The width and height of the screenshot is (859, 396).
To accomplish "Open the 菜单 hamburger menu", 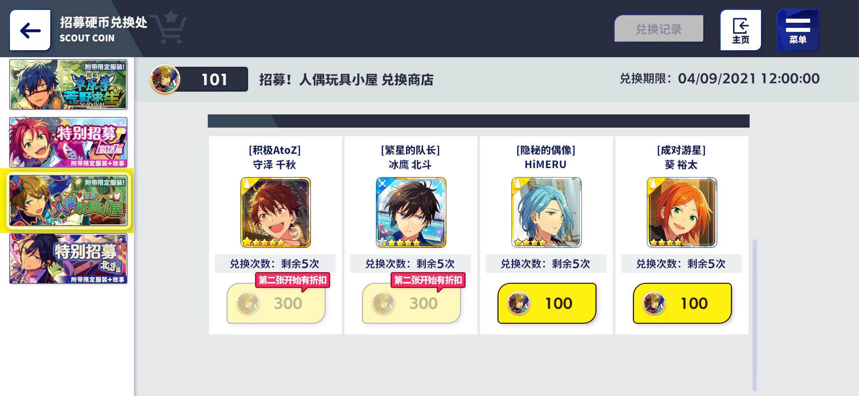I will [798, 30].
